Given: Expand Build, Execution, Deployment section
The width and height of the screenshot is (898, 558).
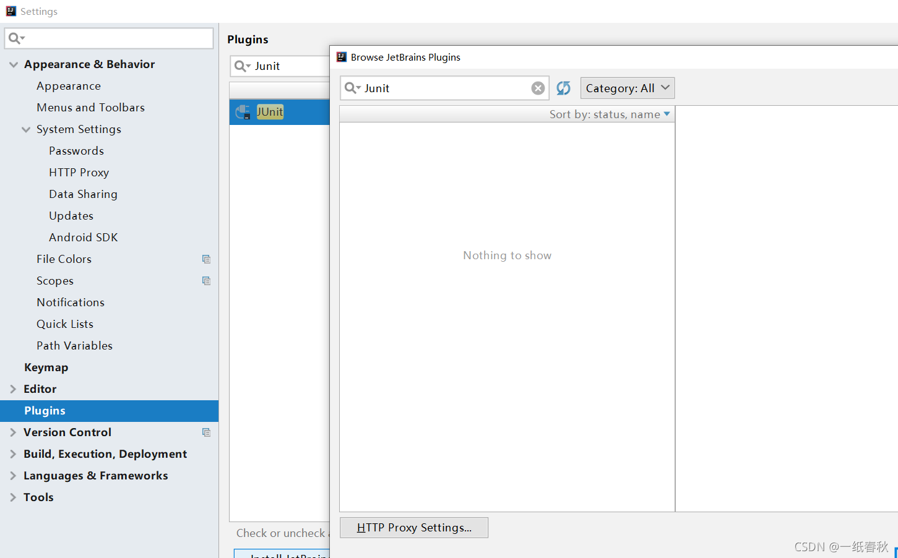Looking at the screenshot, I should point(13,454).
